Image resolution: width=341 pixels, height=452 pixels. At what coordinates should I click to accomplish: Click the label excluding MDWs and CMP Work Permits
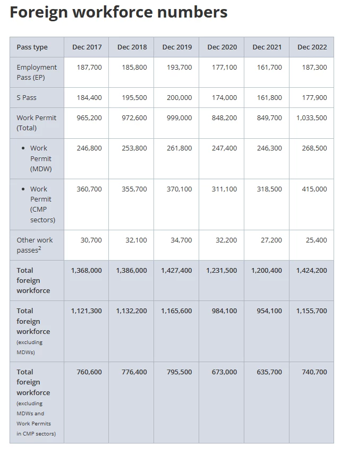[x=36, y=403]
